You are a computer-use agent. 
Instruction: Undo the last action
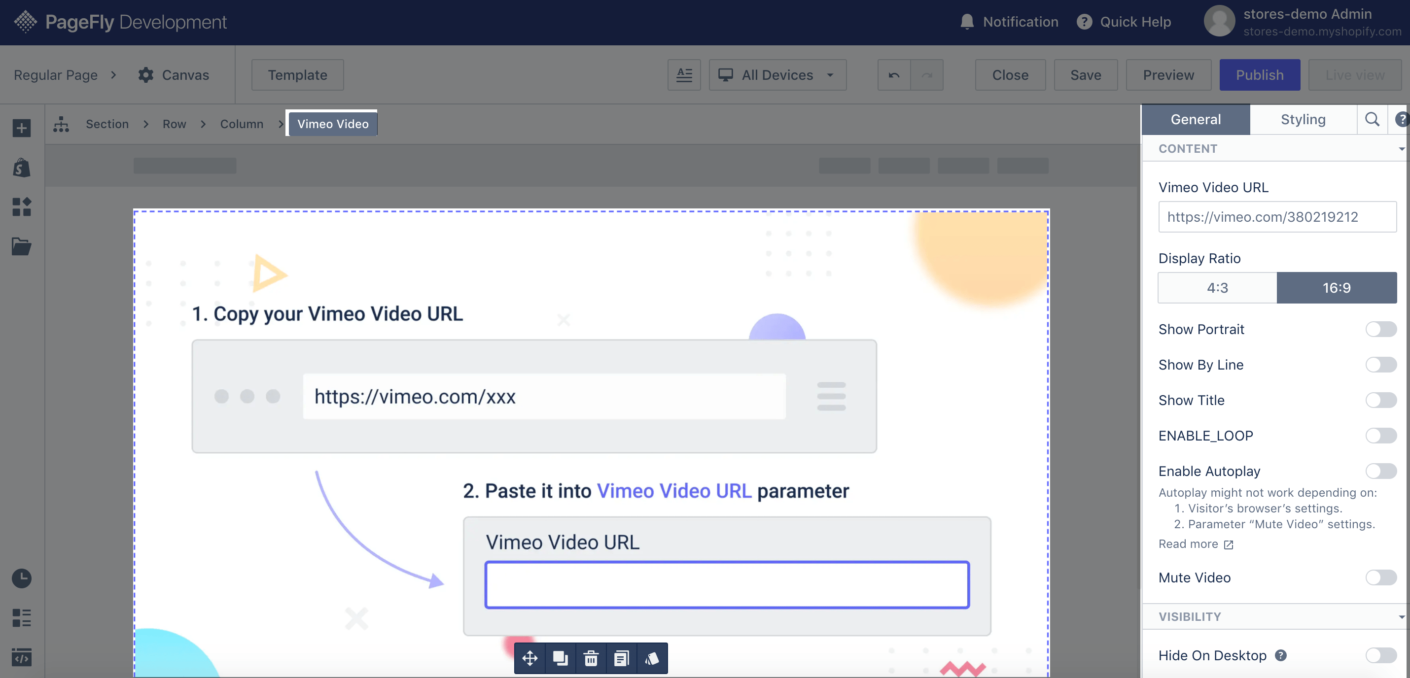click(x=894, y=75)
